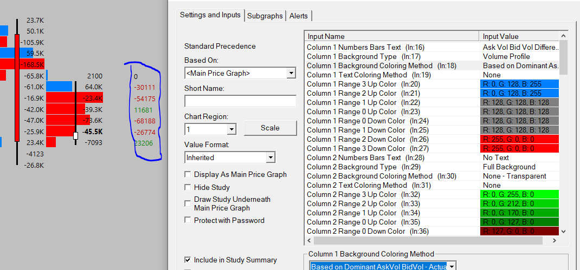580x270 pixels.
Task: Open the Alerts tab
Action: click(299, 16)
